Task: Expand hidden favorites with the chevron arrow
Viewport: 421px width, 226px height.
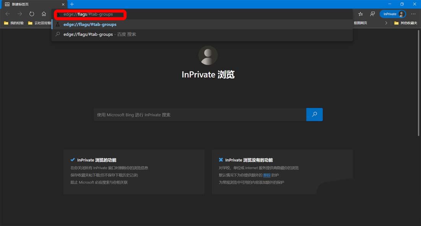Action: point(386,23)
